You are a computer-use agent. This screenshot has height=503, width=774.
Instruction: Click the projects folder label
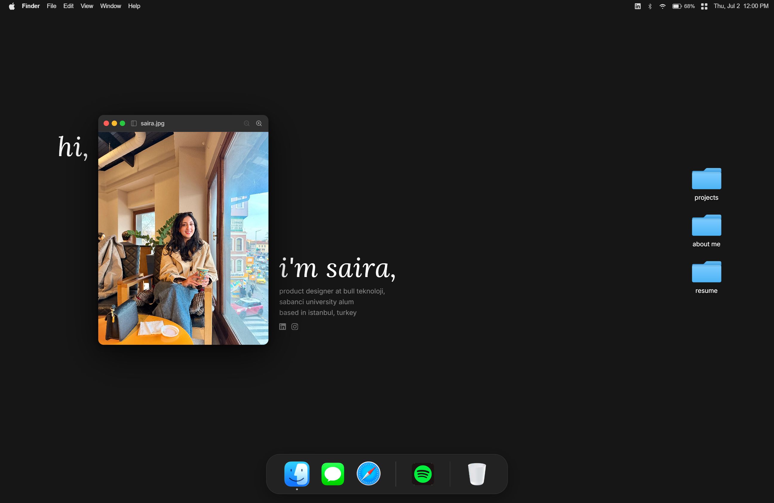(706, 197)
